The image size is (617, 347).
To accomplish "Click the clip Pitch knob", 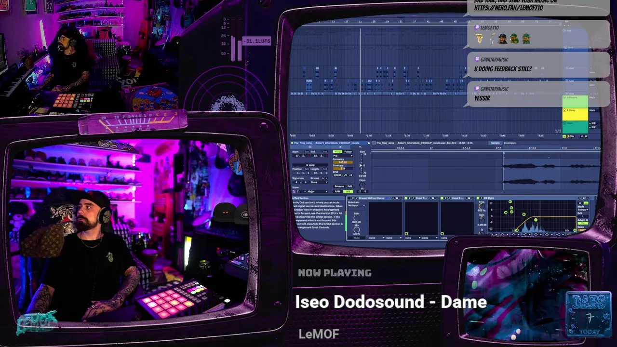I will point(362,185).
